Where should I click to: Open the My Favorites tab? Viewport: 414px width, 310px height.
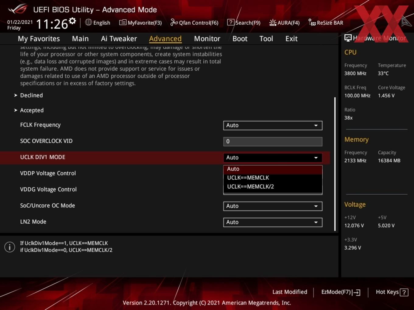tap(39, 39)
